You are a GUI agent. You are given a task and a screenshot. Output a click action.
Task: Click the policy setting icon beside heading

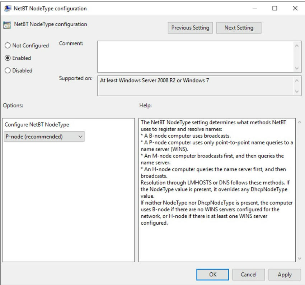(7, 25)
